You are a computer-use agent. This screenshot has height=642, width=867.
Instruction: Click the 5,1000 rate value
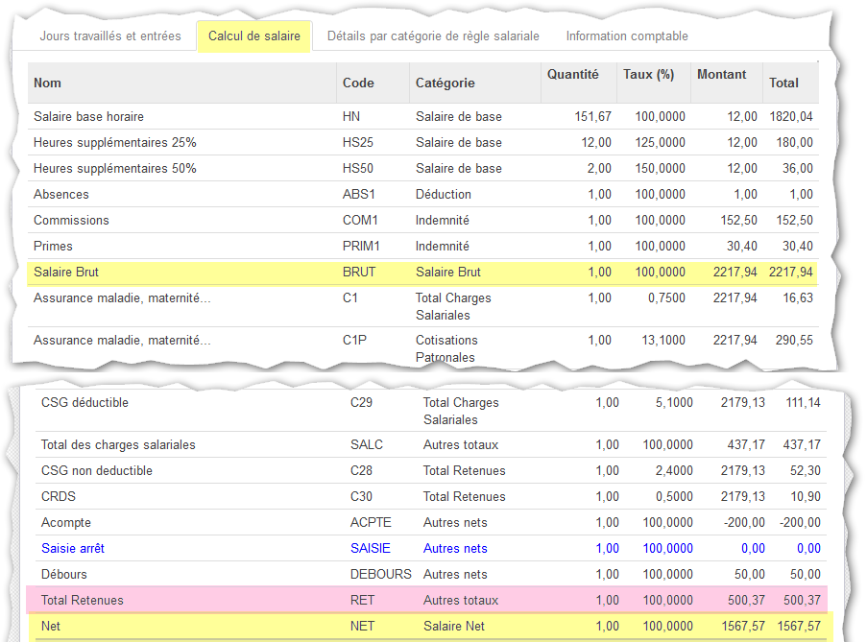pyautogui.click(x=674, y=403)
